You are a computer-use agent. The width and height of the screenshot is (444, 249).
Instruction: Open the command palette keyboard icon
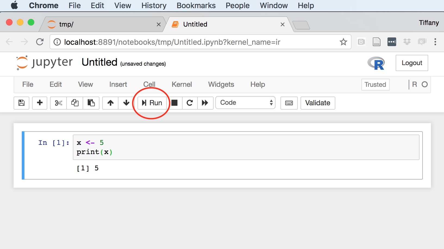[x=289, y=103]
